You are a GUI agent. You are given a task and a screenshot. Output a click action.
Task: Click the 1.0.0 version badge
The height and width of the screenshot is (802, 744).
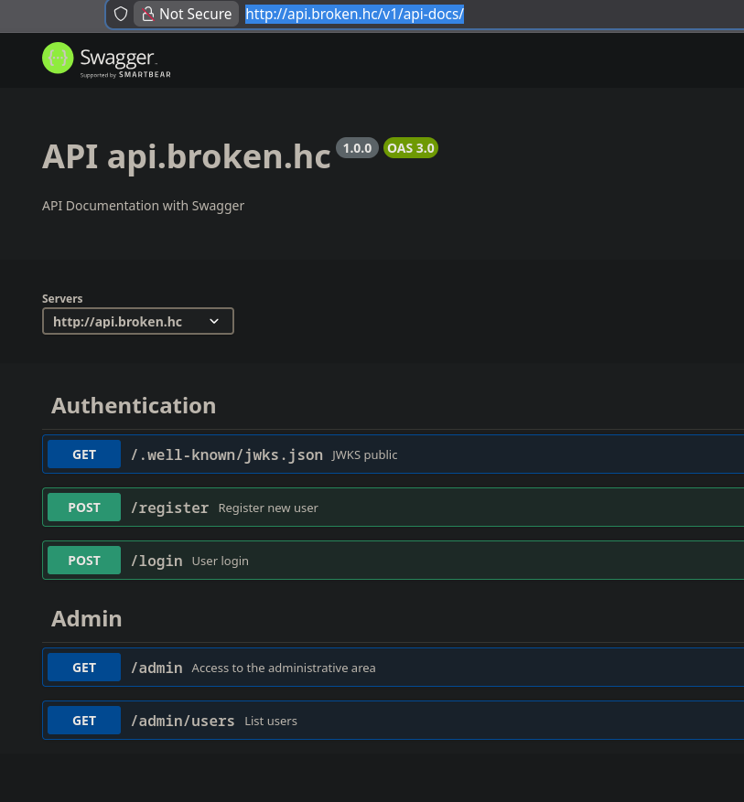click(x=357, y=148)
